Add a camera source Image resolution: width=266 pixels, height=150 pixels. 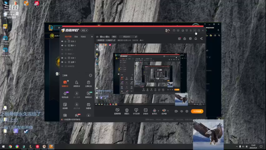127,110
